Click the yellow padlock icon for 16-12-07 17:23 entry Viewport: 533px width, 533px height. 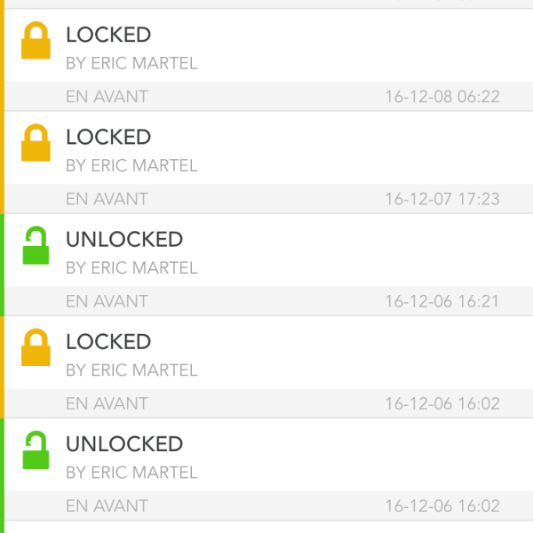pyautogui.click(x=36, y=145)
